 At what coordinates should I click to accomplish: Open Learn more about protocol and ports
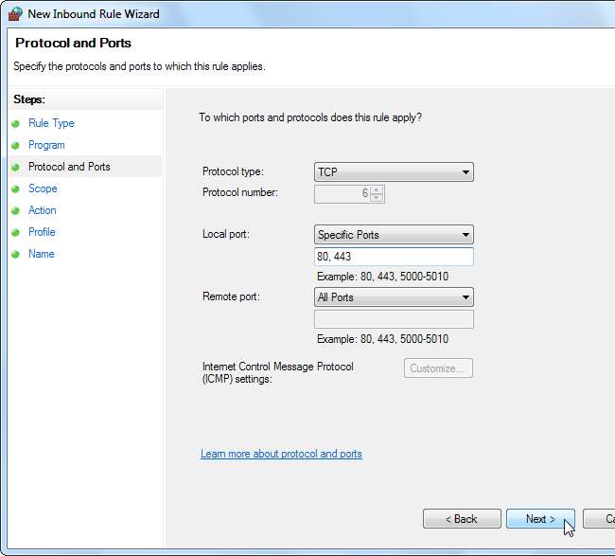pyautogui.click(x=281, y=454)
